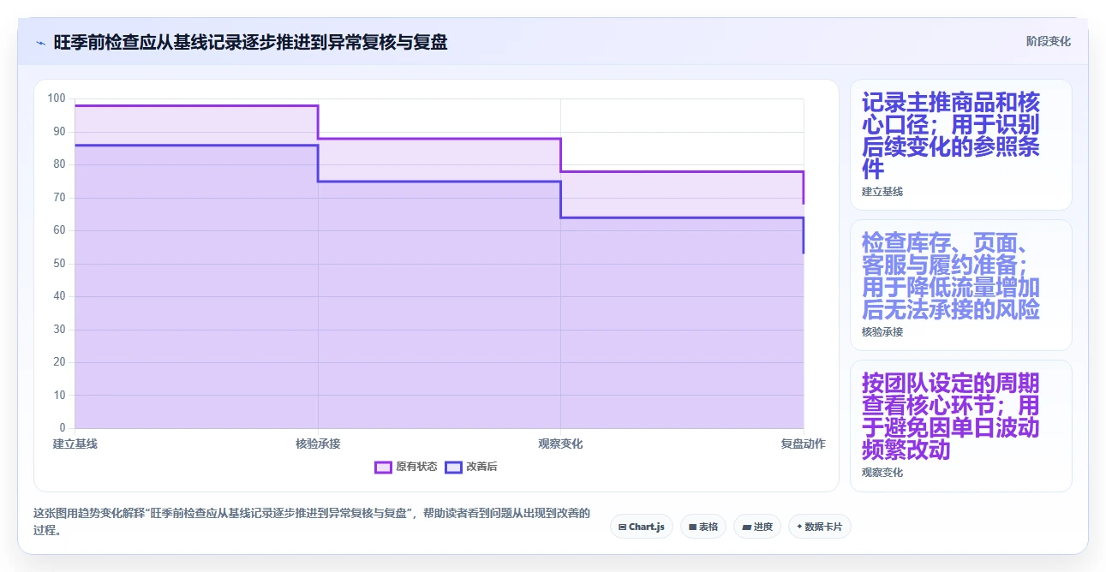Click the trend icon beside the title

[40, 42]
